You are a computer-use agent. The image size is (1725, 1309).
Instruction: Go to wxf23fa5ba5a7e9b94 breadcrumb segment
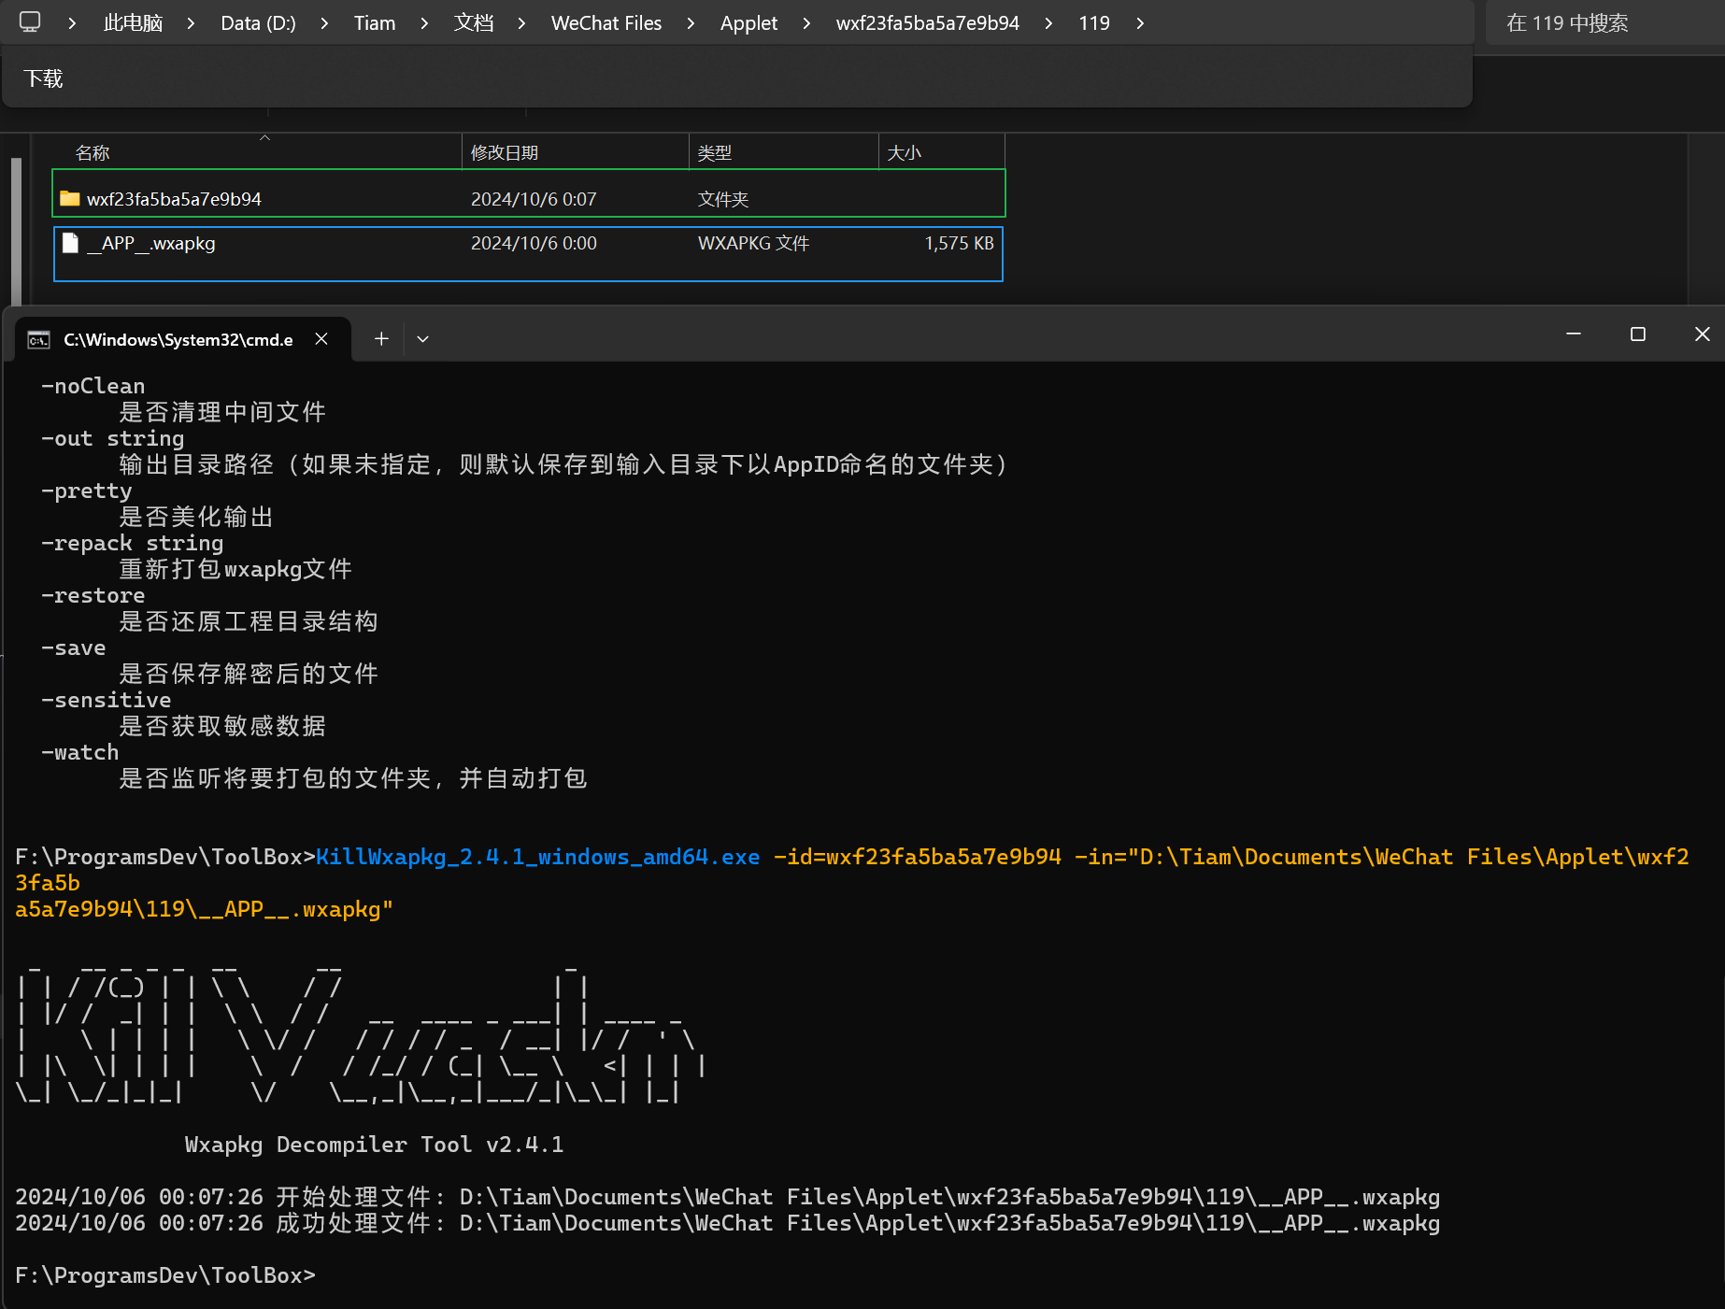(928, 23)
